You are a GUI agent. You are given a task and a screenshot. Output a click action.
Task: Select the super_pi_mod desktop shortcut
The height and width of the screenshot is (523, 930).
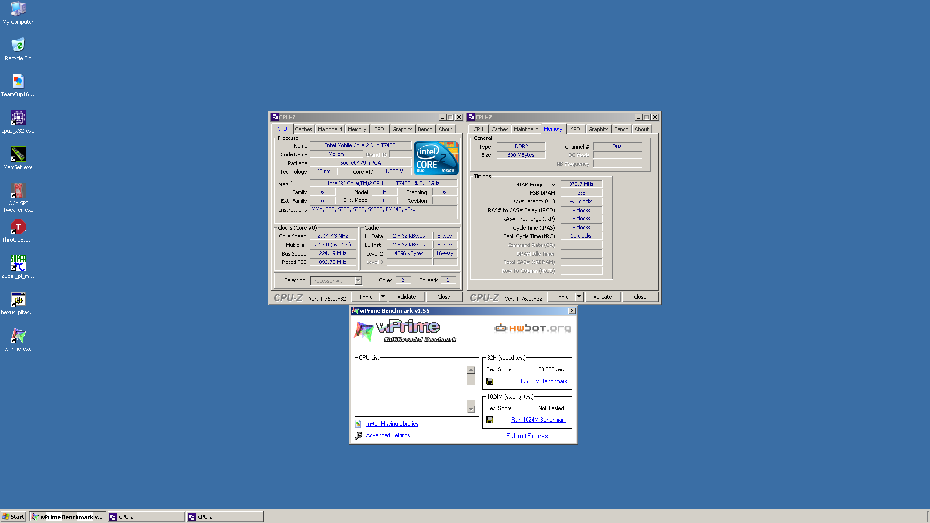18,267
